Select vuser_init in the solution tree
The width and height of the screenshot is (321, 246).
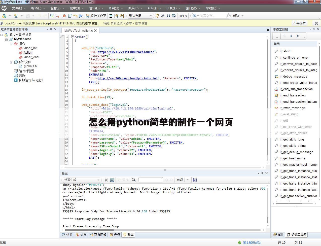point(30,48)
